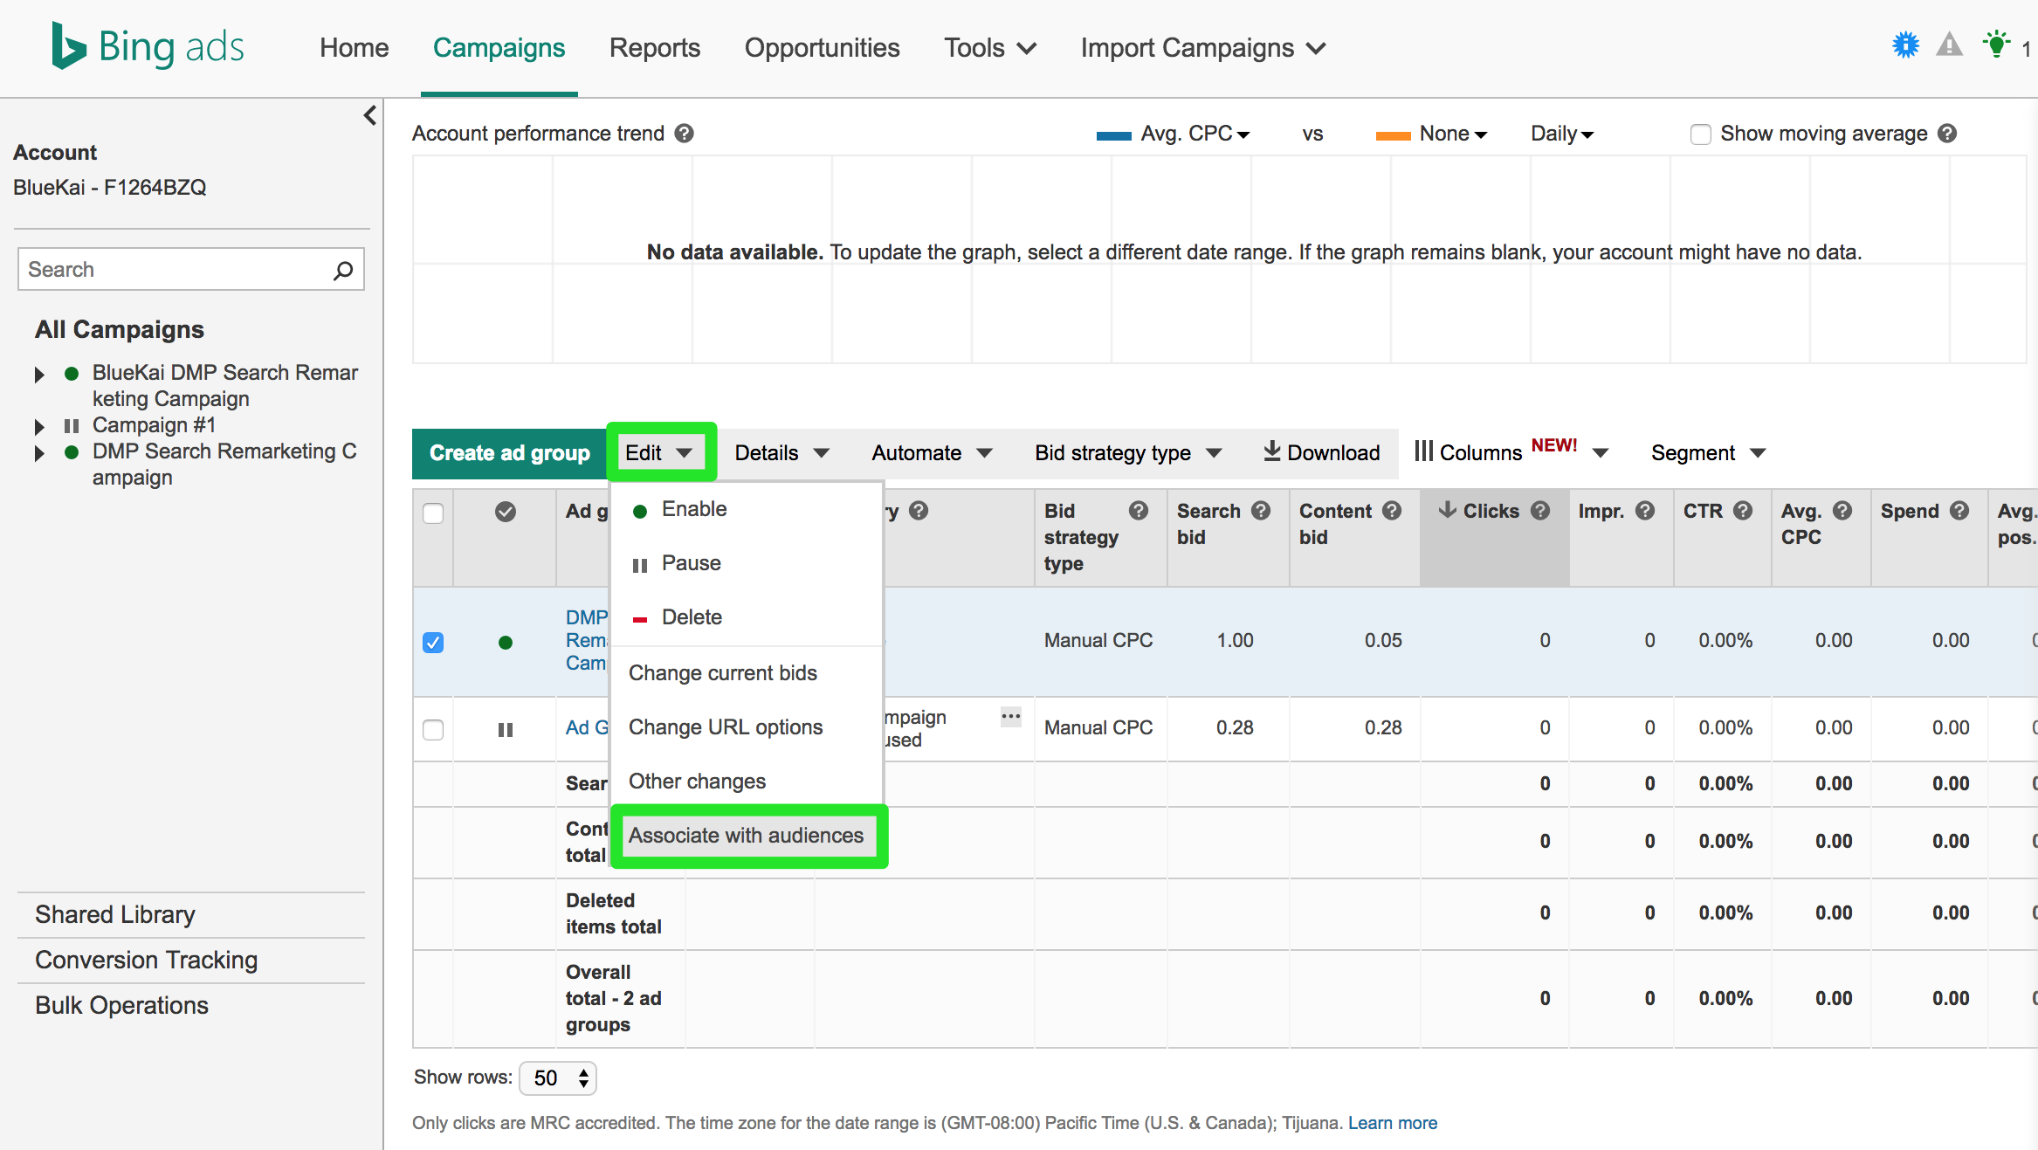The image size is (2038, 1150).
Task: Click the ellipsis icon in second row
Action: [1010, 716]
